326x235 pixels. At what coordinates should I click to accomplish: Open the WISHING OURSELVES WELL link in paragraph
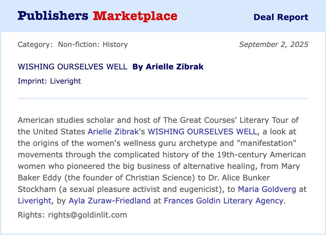tap(202, 132)
